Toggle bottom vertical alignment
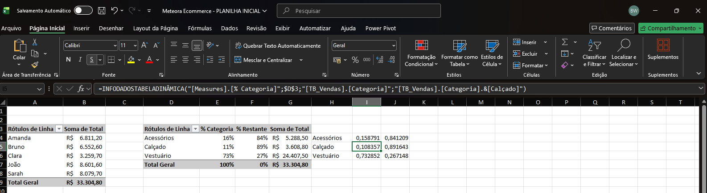The image size is (707, 193). pyautogui.click(x=197, y=45)
